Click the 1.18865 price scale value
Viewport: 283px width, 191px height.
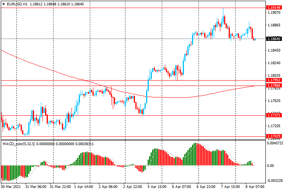[x=274, y=25]
